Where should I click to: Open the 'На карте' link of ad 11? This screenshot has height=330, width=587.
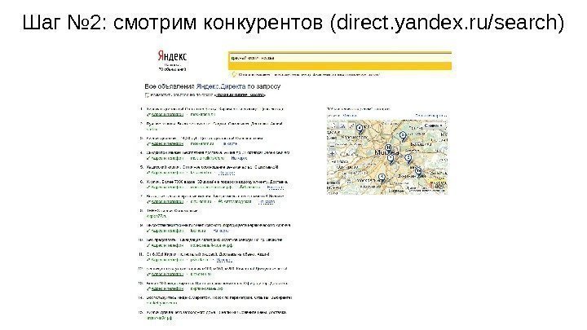coord(224,260)
